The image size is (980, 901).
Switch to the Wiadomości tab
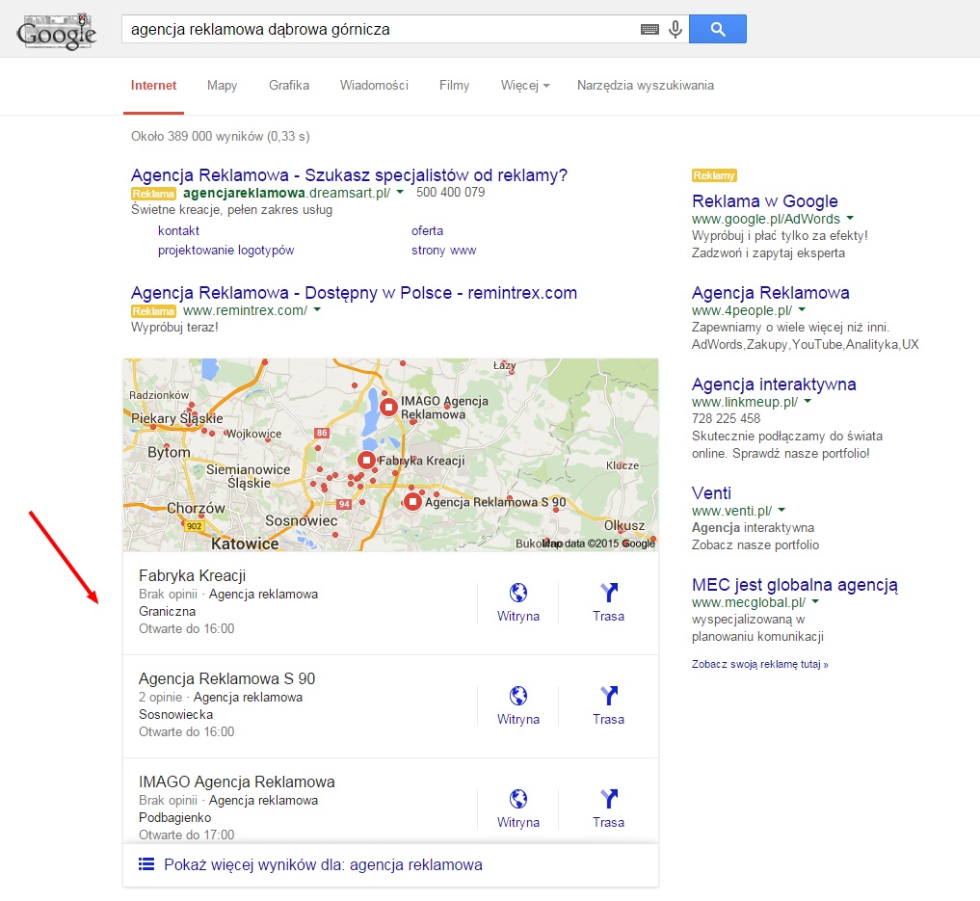[x=374, y=86]
